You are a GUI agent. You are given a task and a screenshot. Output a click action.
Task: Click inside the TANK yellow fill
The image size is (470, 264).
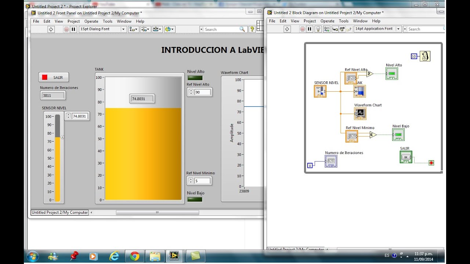pos(143,154)
